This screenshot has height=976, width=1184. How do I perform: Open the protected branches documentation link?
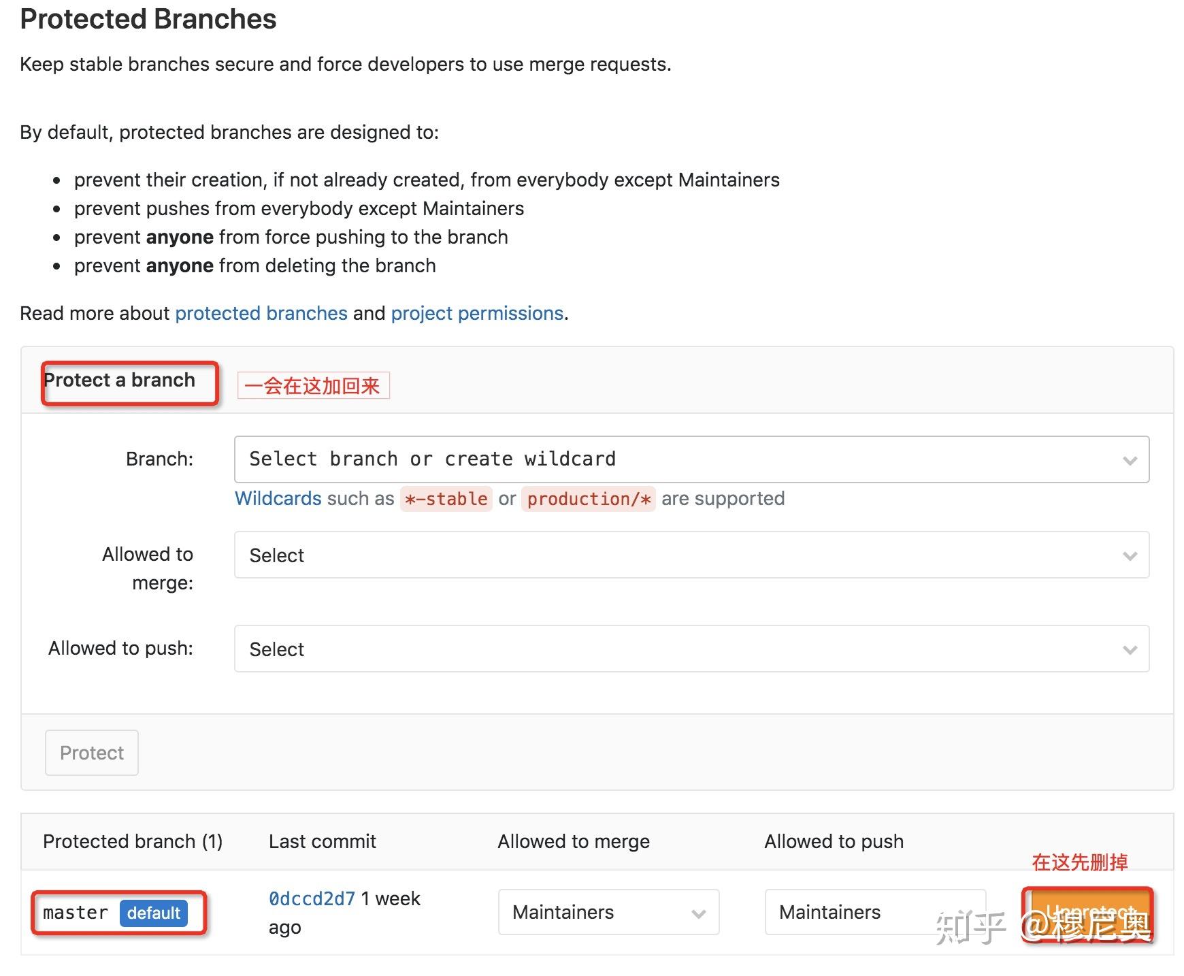(x=261, y=313)
